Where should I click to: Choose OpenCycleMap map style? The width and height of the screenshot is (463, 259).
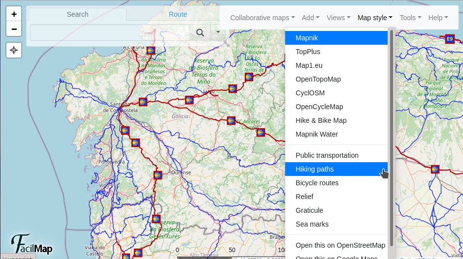click(336, 107)
